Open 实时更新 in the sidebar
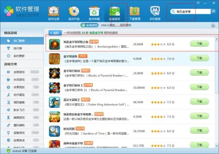 tap(22, 56)
